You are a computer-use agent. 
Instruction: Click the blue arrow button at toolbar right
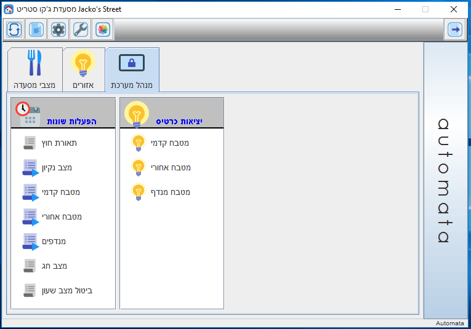(x=455, y=29)
